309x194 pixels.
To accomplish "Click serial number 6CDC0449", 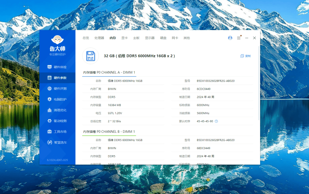I will [203, 89].
